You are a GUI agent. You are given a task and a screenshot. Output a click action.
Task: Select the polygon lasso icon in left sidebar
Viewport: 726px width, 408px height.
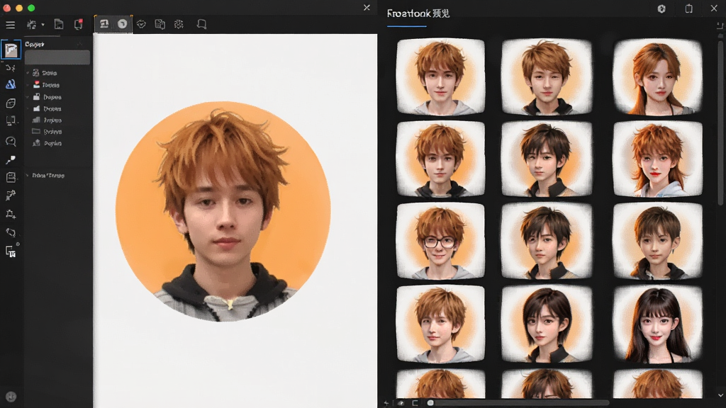click(x=11, y=232)
